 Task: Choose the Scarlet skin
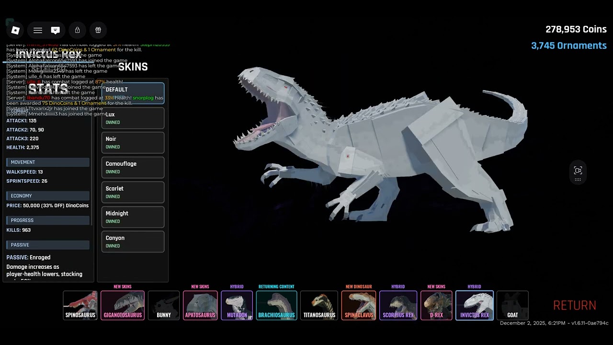tap(133, 193)
